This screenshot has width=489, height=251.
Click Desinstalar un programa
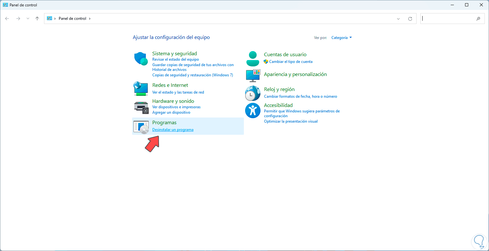[173, 130]
